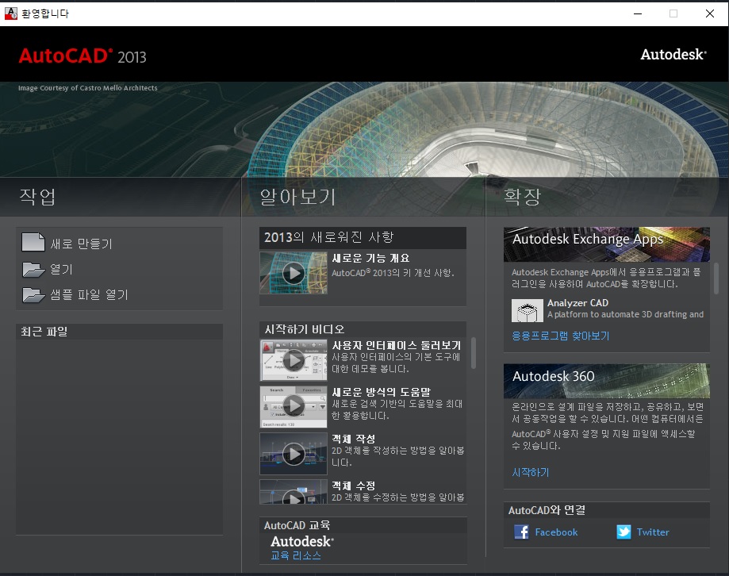This screenshot has width=729, height=576.
Task: Click the 객체 작성 title text
Action: pyautogui.click(x=353, y=439)
